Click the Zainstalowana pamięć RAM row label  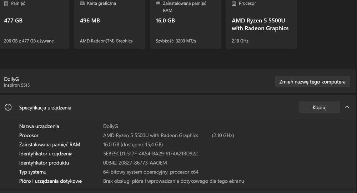tap(50, 144)
